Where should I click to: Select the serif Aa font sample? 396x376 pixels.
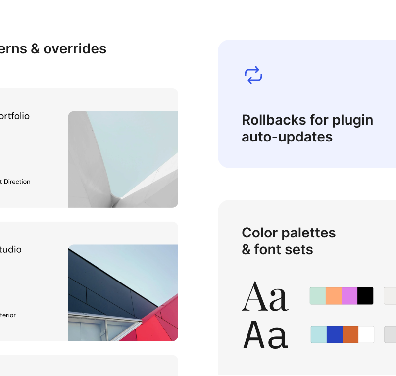265,296
